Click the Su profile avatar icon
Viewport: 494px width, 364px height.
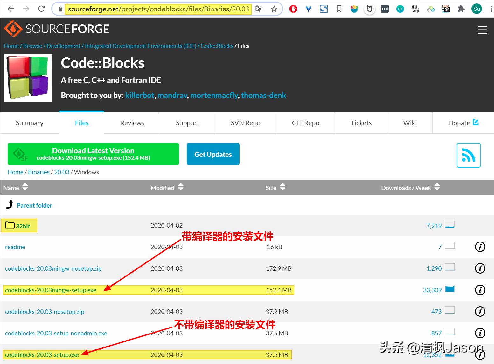476,9
